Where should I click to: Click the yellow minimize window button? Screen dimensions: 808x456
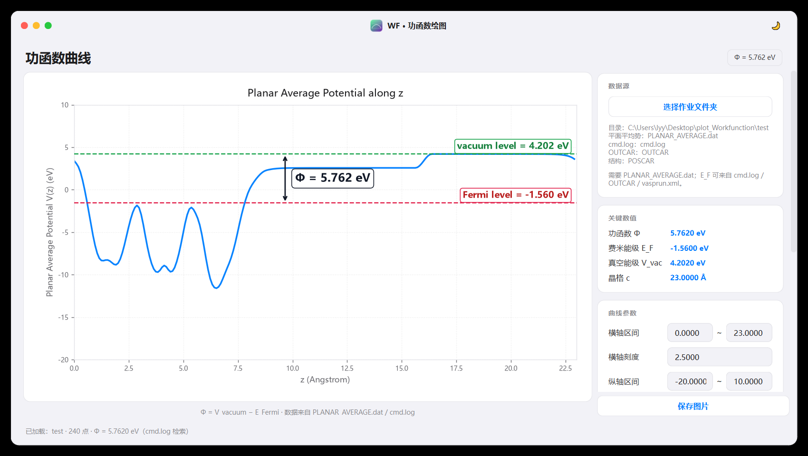click(x=36, y=26)
